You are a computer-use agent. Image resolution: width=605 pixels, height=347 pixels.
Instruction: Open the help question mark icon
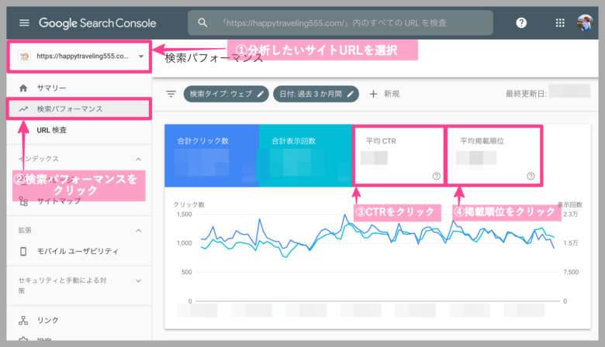[521, 22]
